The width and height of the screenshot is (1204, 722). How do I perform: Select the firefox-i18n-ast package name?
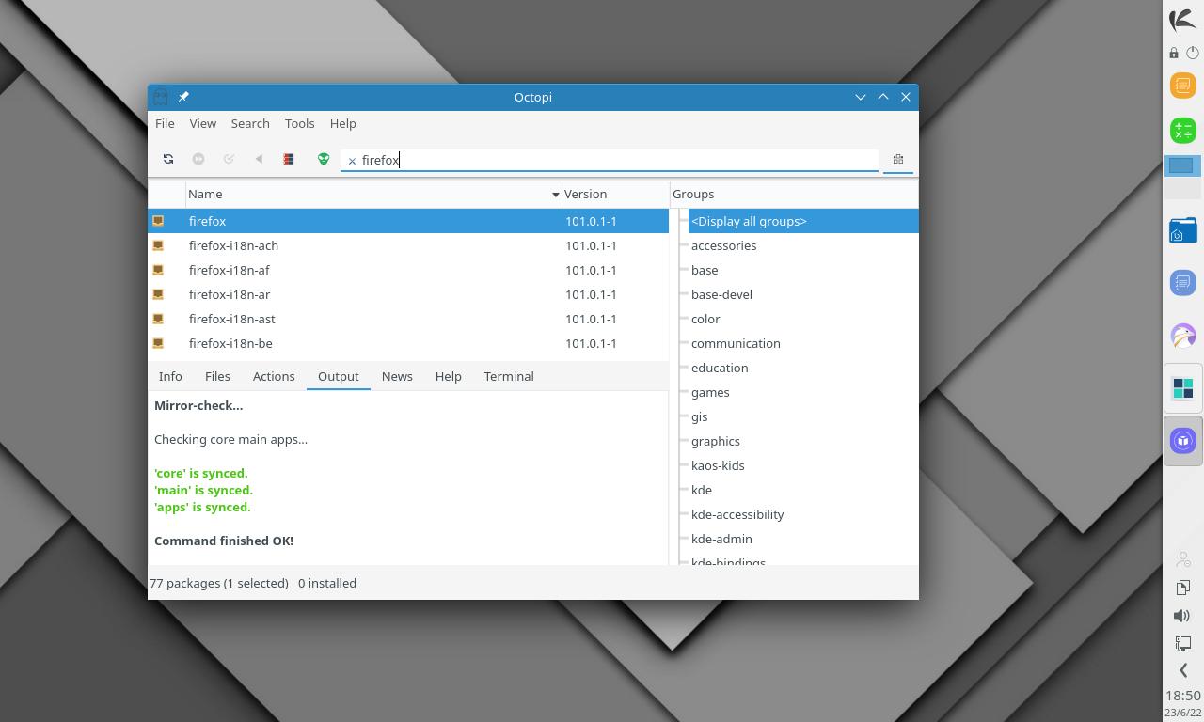click(232, 319)
